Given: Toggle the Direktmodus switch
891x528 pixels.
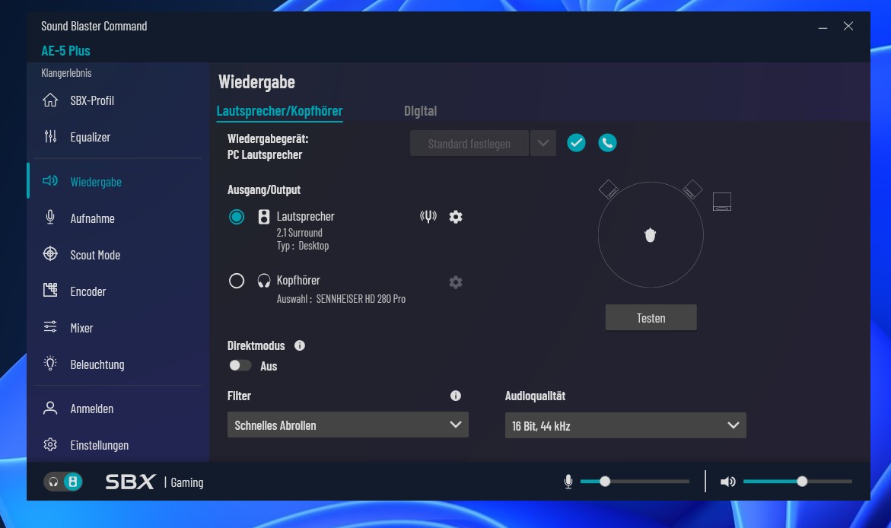Looking at the screenshot, I should [x=240, y=365].
